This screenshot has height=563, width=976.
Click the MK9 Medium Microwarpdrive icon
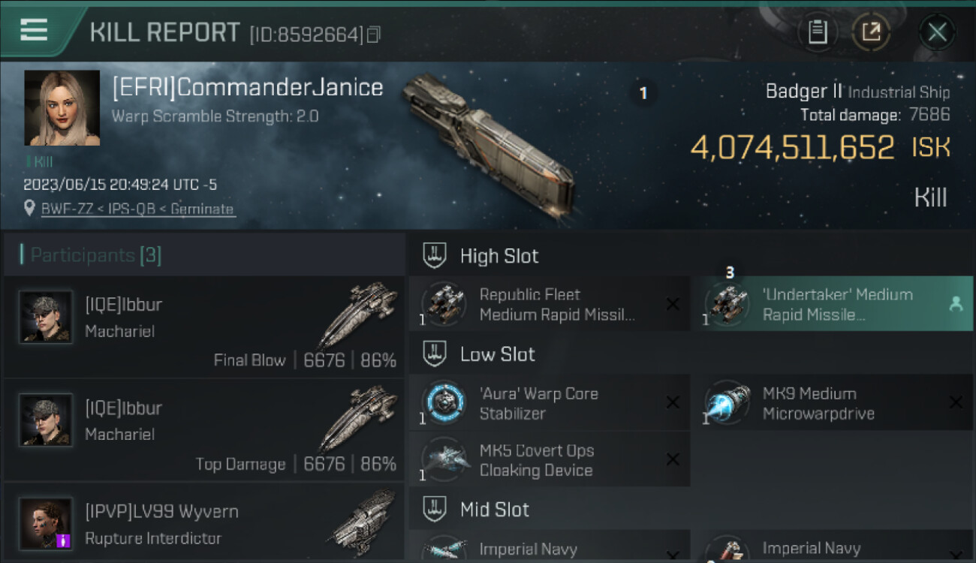tap(727, 402)
